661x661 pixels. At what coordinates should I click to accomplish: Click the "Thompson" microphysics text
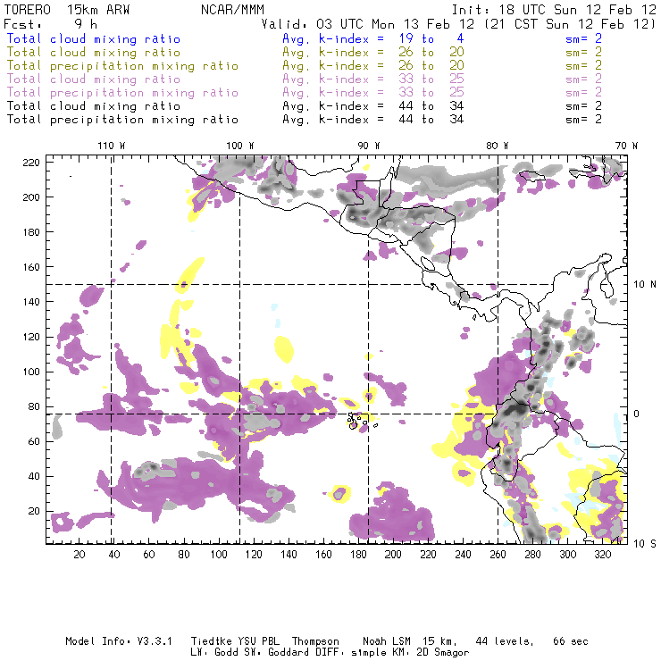[315, 641]
